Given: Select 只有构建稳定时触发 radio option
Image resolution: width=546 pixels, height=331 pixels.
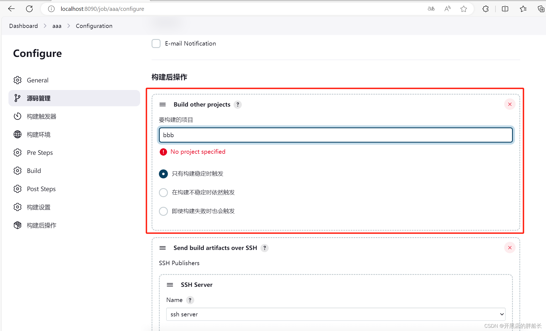Looking at the screenshot, I should 163,174.
